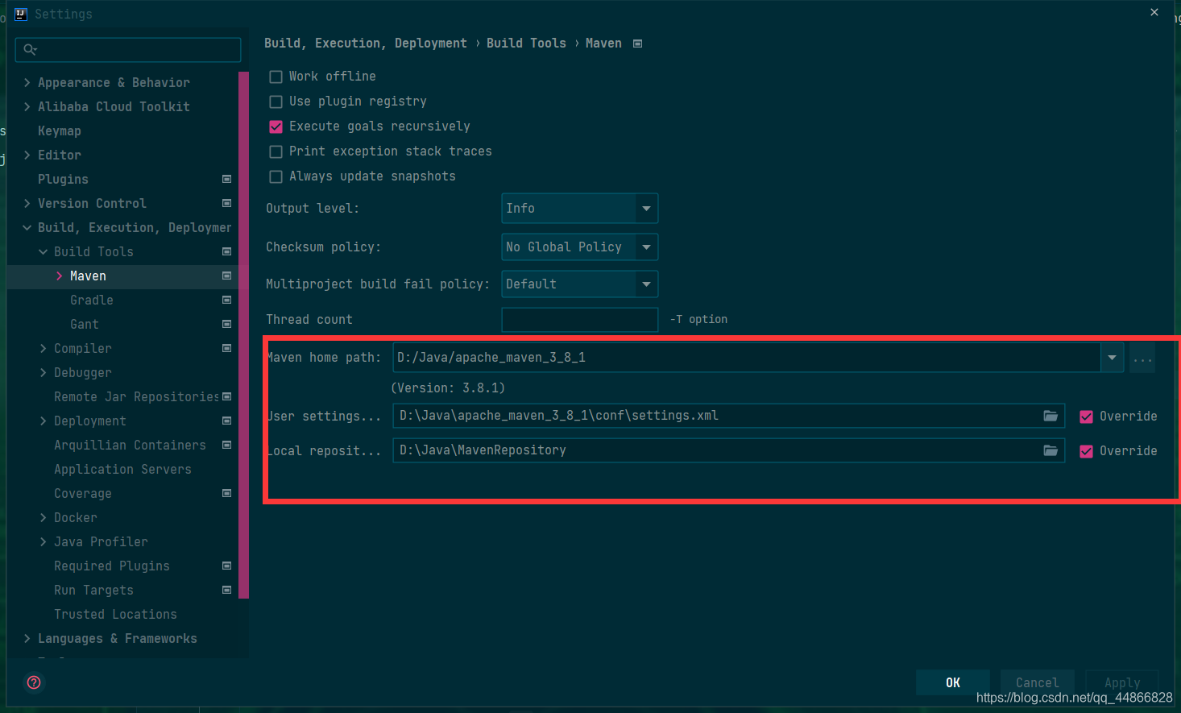1181x713 pixels.
Task: Collapse Build, Execution, Deployment section
Action: [27, 227]
